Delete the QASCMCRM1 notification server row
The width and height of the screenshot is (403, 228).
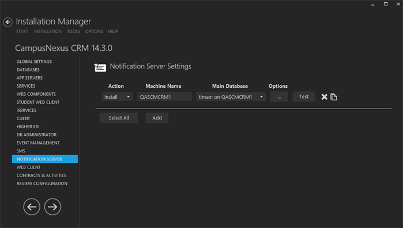point(325,97)
